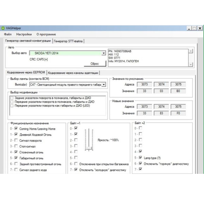The height and width of the screenshot is (199, 204).
Task: Open the Файл menu
Action: click(x=8, y=34)
